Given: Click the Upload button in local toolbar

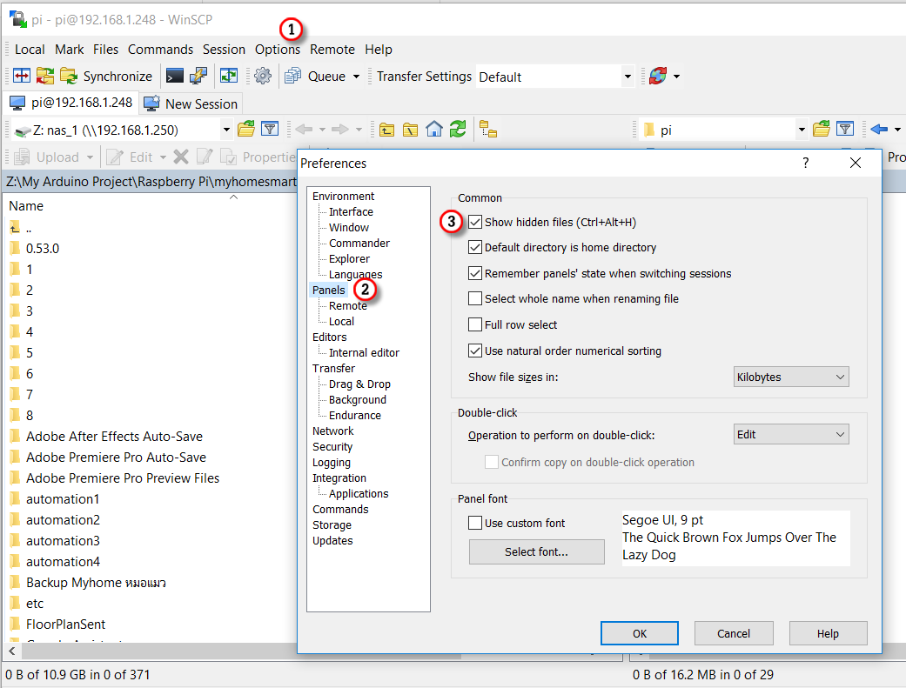Looking at the screenshot, I should pyautogui.click(x=47, y=157).
